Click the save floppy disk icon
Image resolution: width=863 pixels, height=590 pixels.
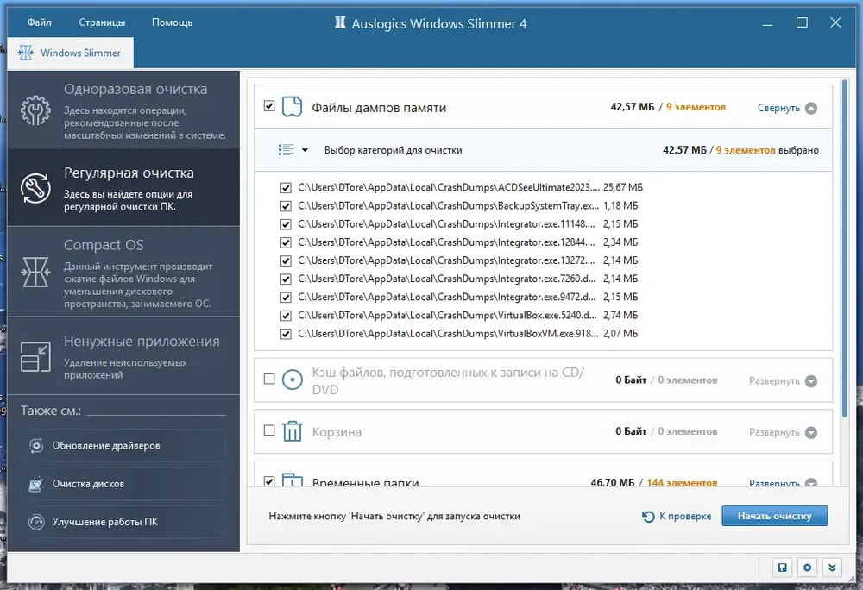tap(782, 568)
